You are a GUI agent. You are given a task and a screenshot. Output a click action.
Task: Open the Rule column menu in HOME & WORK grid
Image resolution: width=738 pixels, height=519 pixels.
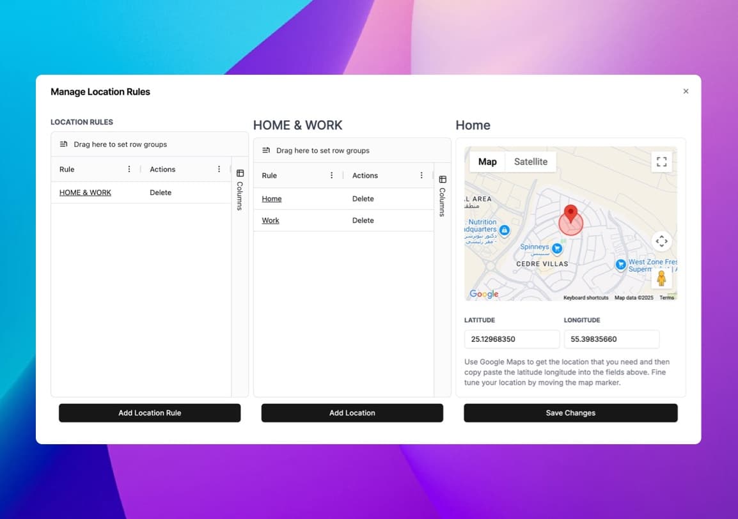(331, 175)
